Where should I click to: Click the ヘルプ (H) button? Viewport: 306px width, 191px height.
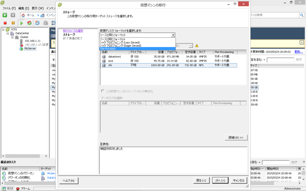tap(68, 181)
